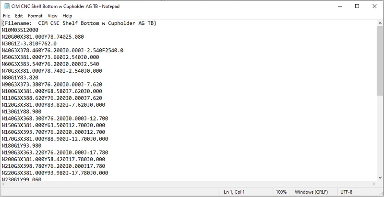Screen dimensions: 384x197
Task: Click line N220G3X381.000Y93.980
Action: pyautogui.click(x=55, y=173)
